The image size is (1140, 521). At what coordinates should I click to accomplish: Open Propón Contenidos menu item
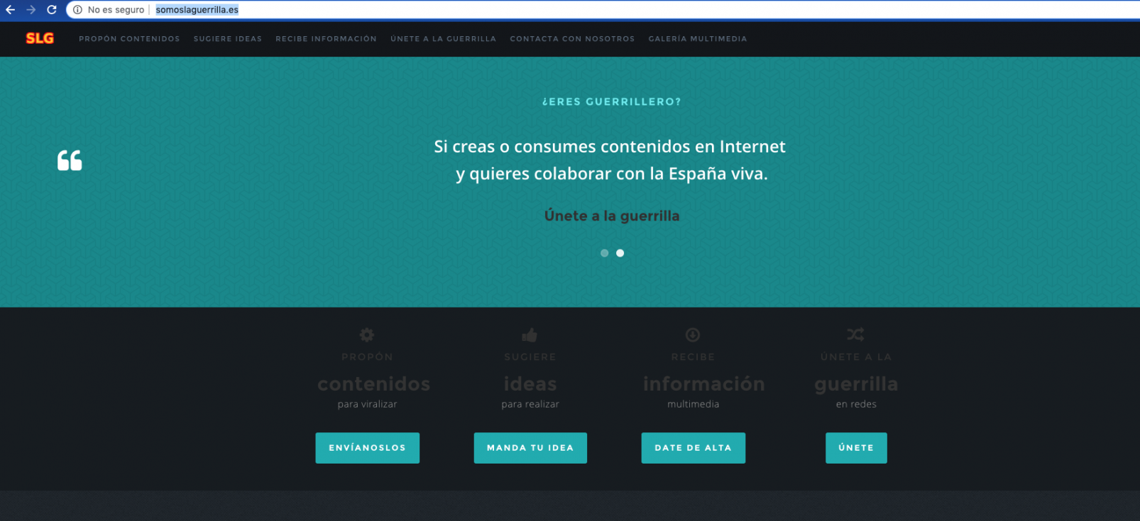click(x=129, y=39)
